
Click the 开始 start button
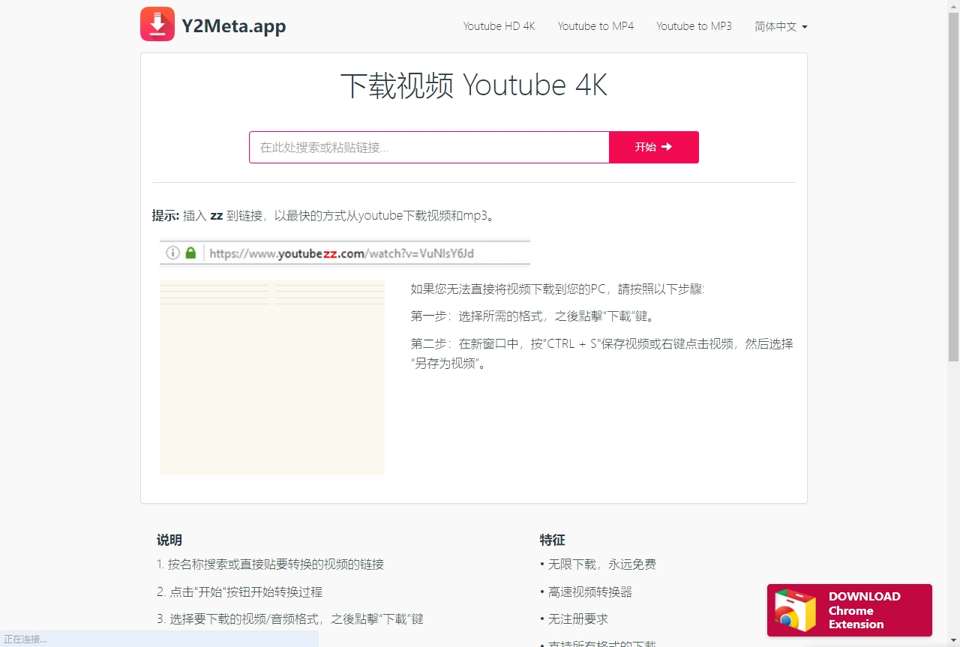653,147
